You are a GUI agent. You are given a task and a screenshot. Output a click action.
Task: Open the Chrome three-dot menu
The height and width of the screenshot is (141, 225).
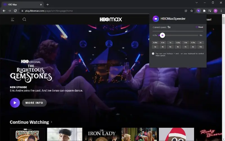click(x=221, y=11)
